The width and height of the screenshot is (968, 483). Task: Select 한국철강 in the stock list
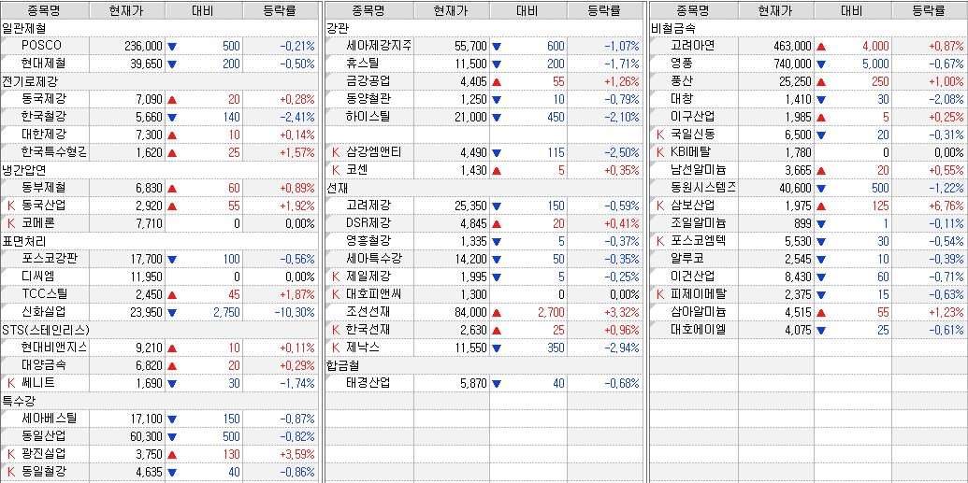[x=43, y=117]
